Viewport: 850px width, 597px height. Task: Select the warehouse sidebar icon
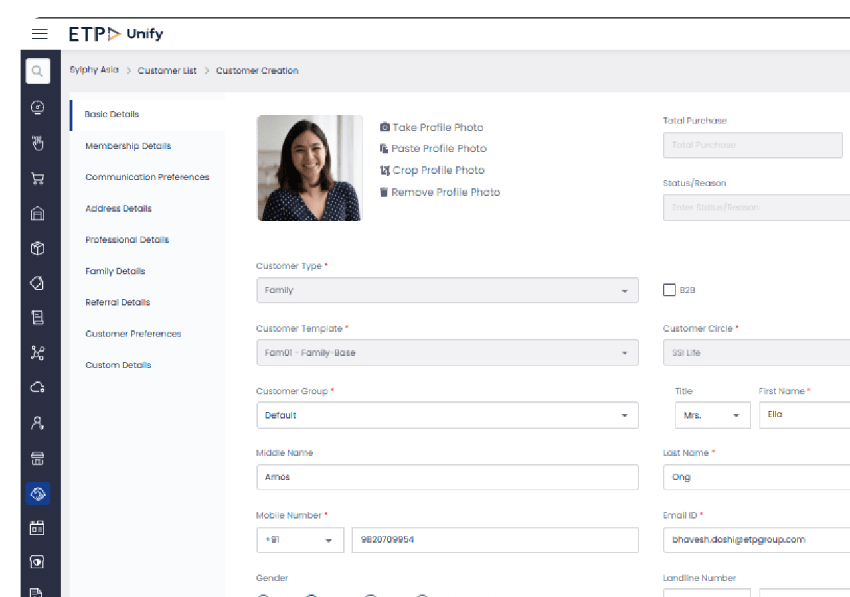tap(38, 213)
